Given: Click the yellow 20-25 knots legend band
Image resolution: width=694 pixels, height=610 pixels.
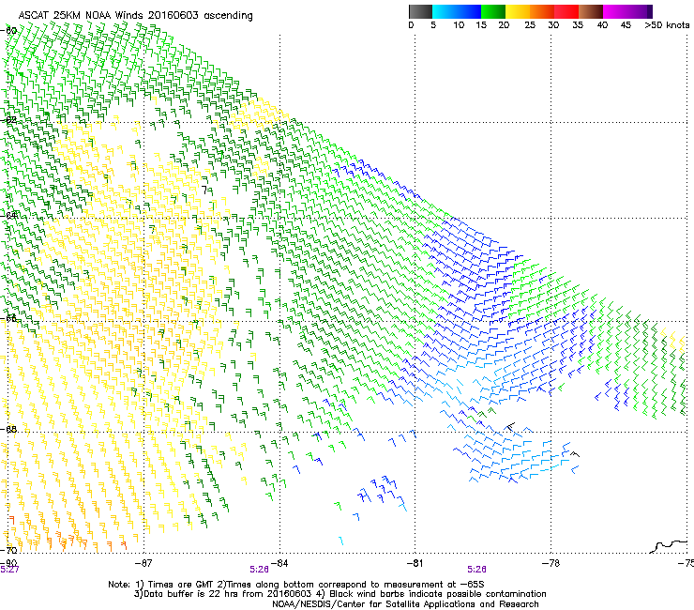Looking at the screenshot, I should point(518,11).
